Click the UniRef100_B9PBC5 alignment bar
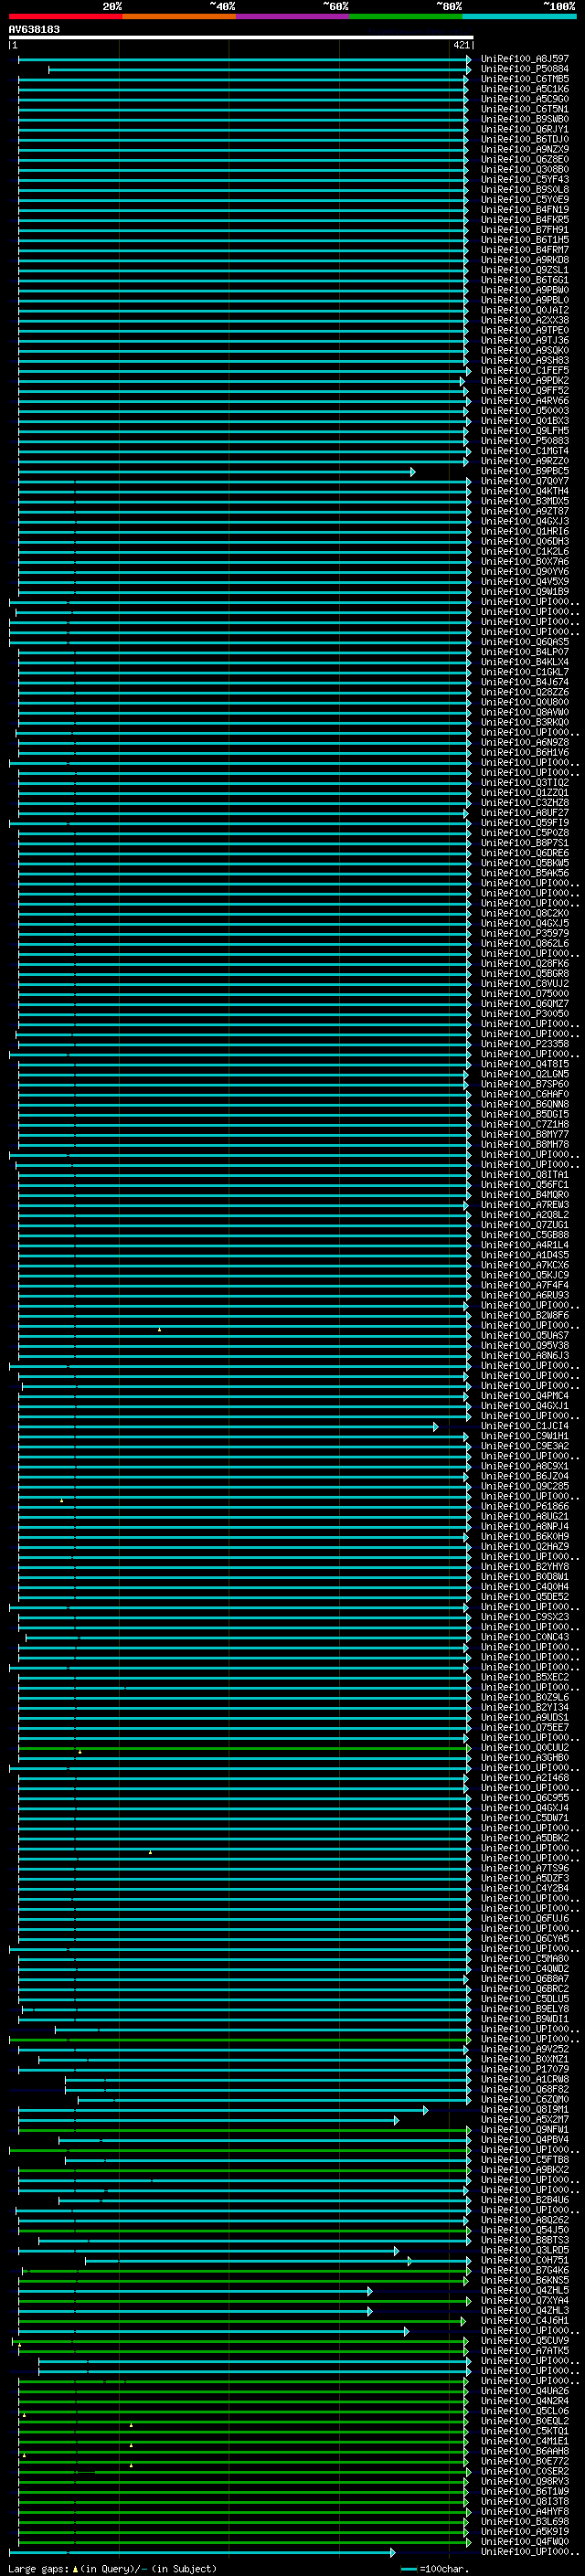Viewport: 585px width, 2576px height. click(216, 472)
